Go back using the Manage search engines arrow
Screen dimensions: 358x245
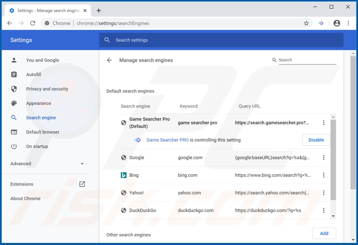(x=109, y=60)
